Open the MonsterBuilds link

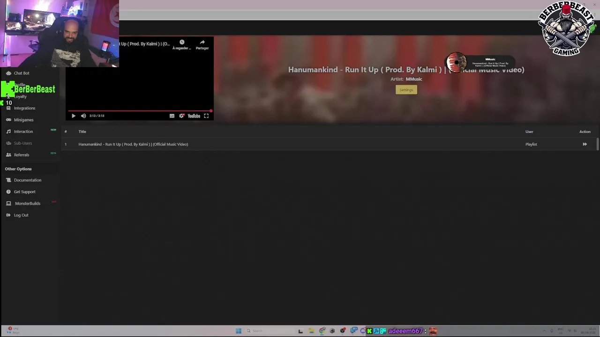pos(28,204)
